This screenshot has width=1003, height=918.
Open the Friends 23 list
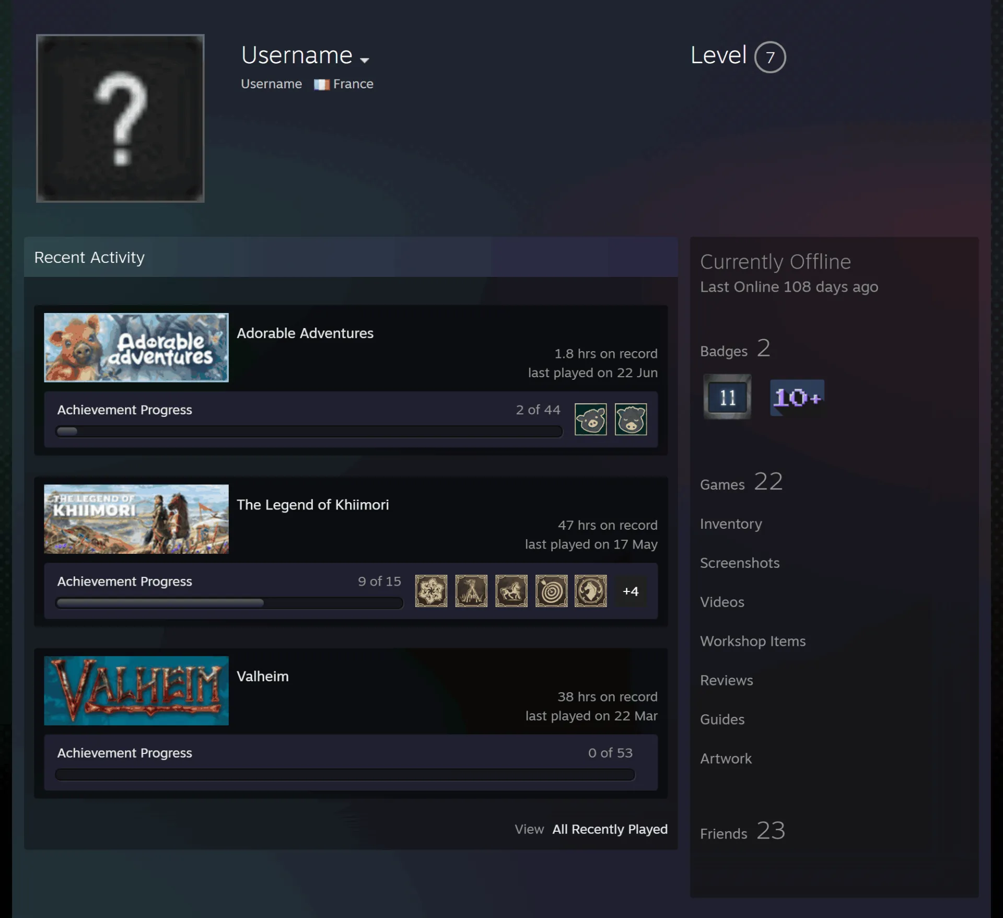click(x=742, y=831)
